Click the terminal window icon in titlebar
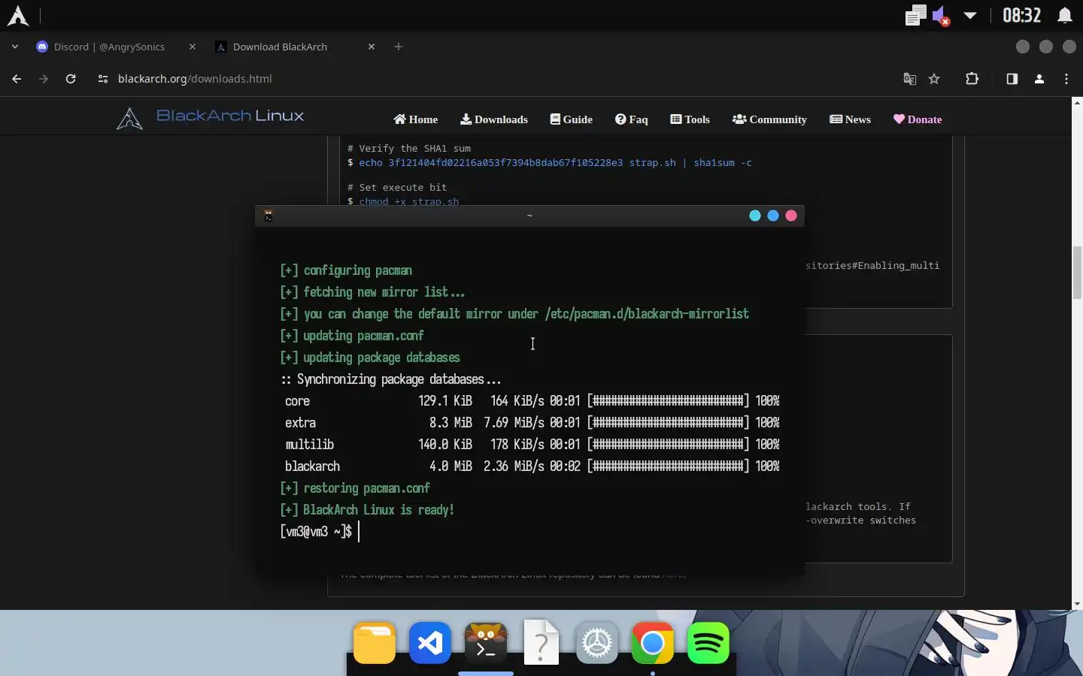1083x676 pixels. (268, 216)
